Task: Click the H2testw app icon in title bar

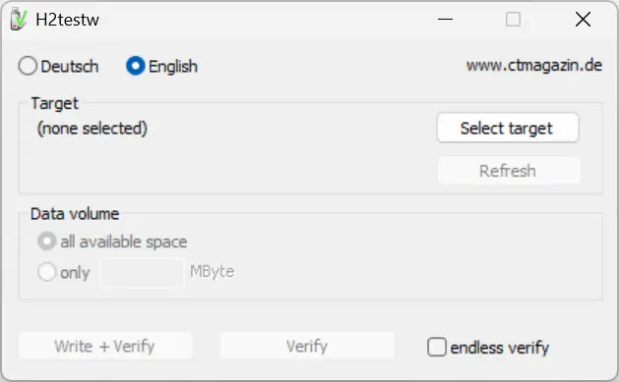Action: coord(18,19)
